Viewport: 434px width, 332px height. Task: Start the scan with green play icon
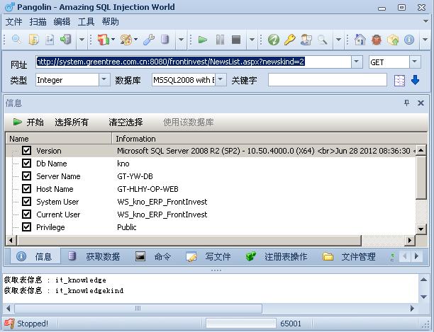coord(203,40)
